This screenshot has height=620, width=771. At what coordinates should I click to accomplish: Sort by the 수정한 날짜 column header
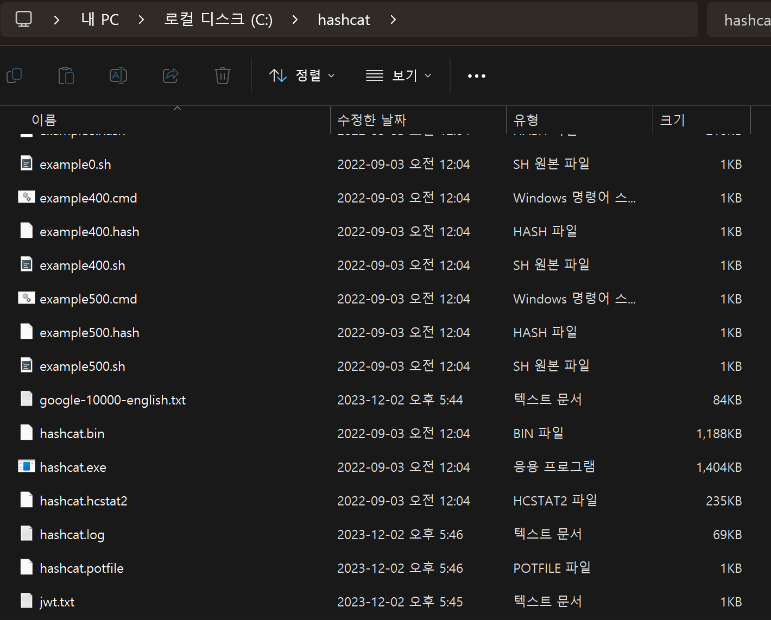(418, 120)
